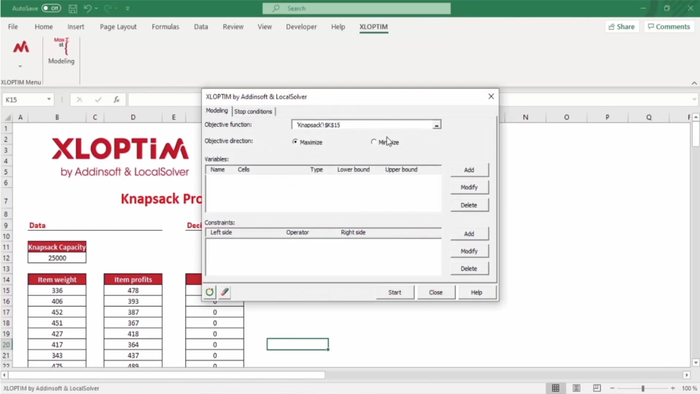Screen dimensions: 700x394
Task: Click Delete next to the Constraints list
Action: pos(469,268)
